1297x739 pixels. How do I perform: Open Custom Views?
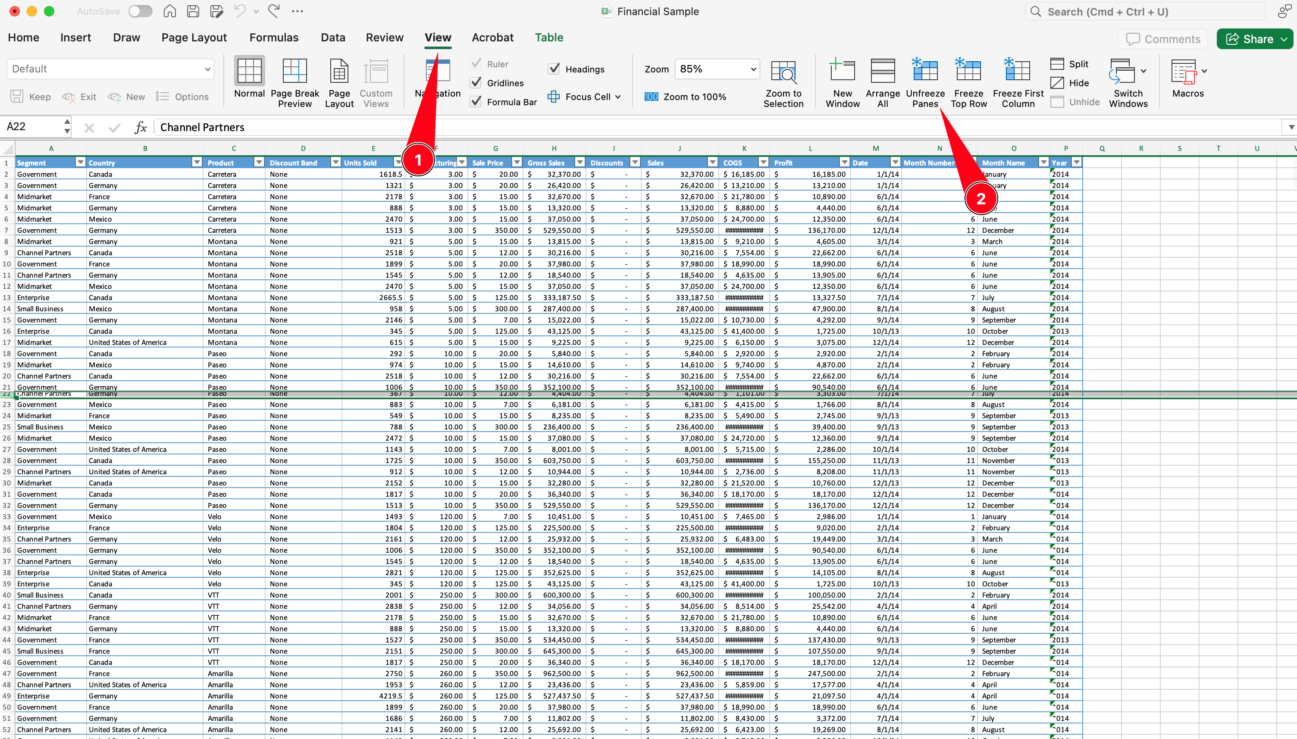tap(376, 83)
